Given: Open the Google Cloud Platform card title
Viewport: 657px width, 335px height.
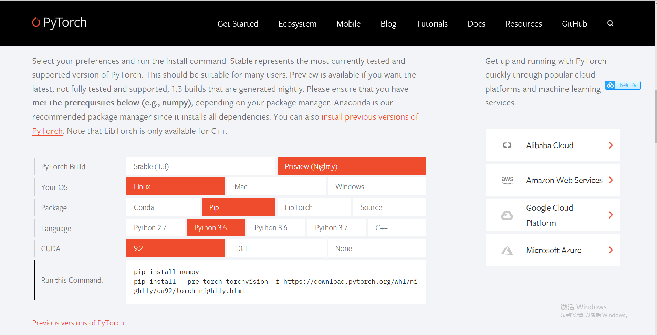Looking at the screenshot, I should (x=550, y=215).
